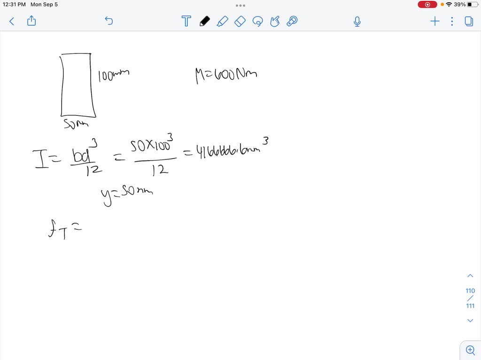The image size is (481, 360).
Task: Activate the Lasso selection tool
Action: pos(258,21)
